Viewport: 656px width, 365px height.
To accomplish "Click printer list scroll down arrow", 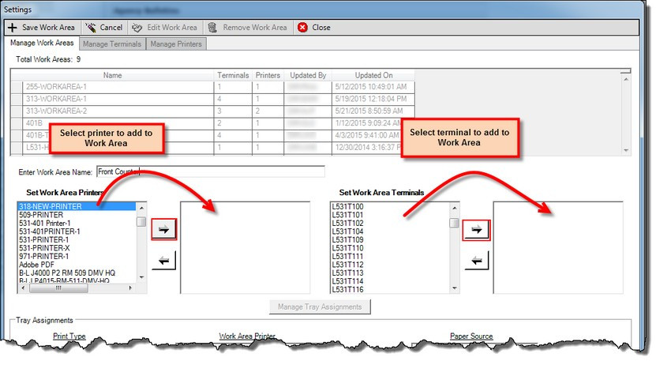I will coord(141,277).
